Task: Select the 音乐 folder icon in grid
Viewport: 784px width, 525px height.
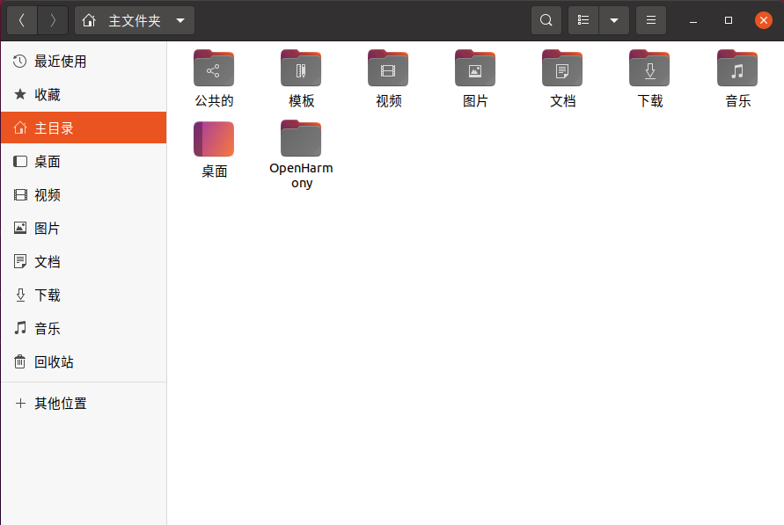Action: tap(737, 69)
